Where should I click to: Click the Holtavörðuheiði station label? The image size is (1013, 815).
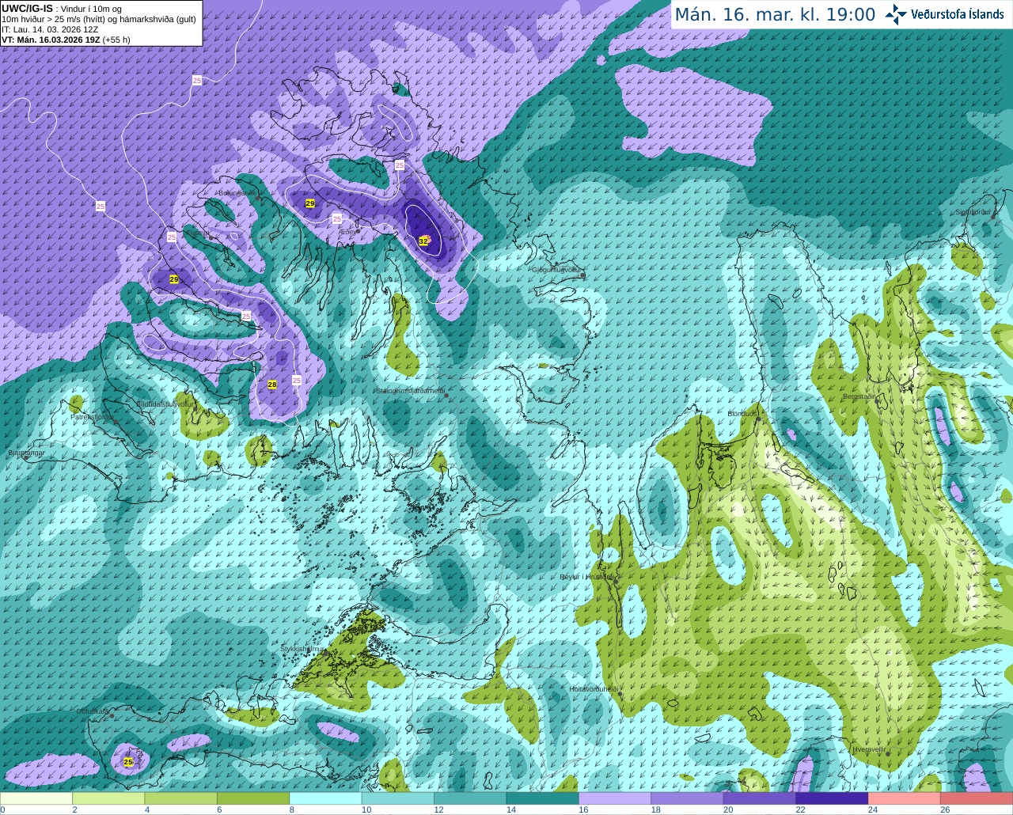pyautogui.click(x=594, y=689)
